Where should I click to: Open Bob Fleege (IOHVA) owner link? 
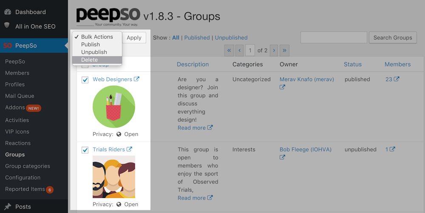tap(306, 149)
